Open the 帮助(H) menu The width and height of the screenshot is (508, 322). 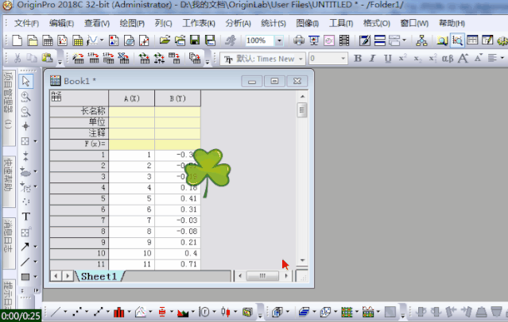click(x=452, y=23)
